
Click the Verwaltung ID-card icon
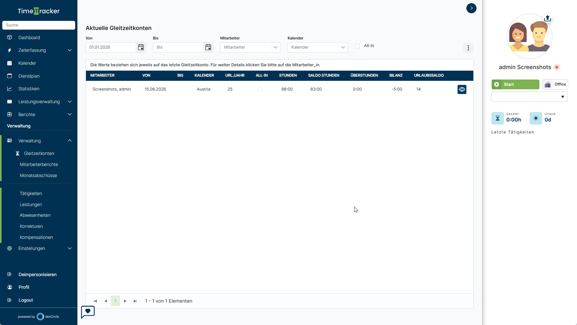coord(9,140)
